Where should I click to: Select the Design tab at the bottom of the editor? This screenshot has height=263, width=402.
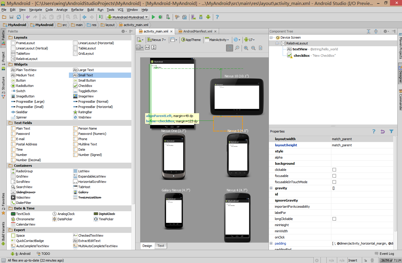[147, 246]
